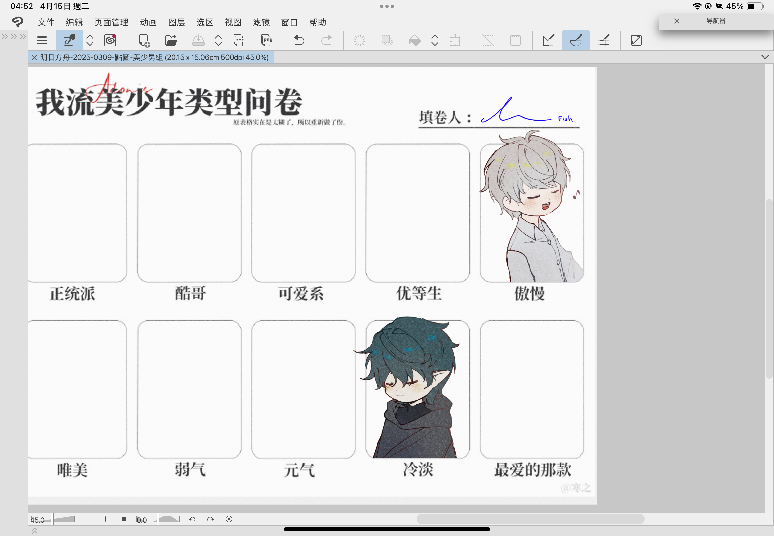Zoom out with the minus button
Viewport: 774px width, 536px height.
point(87,519)
